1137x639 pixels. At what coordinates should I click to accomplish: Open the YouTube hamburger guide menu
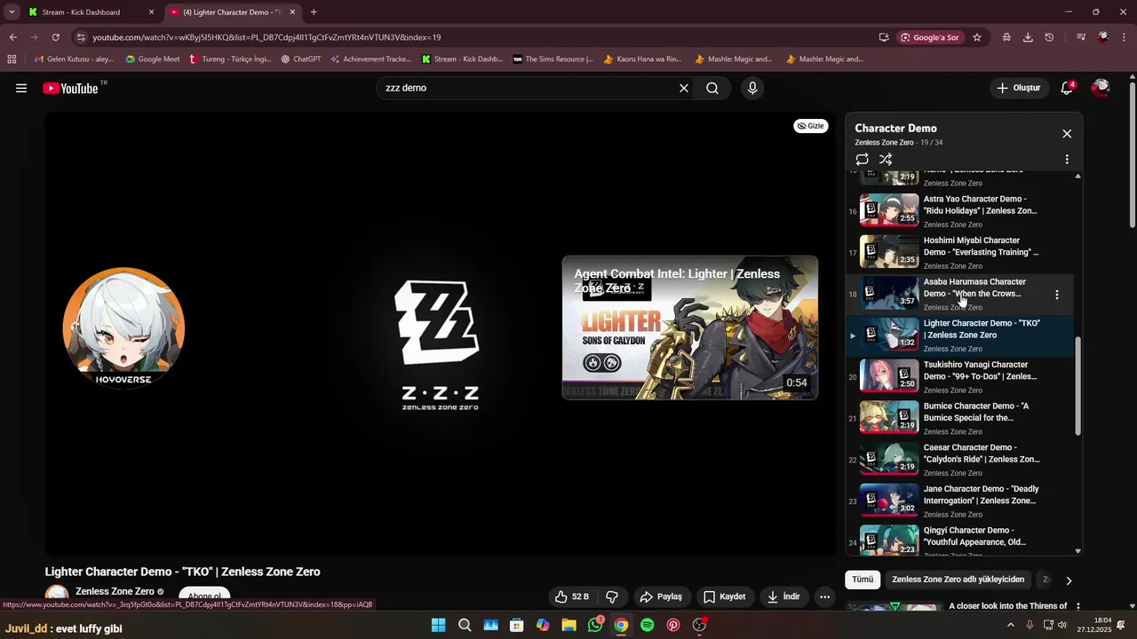click(x=21, y=88)
